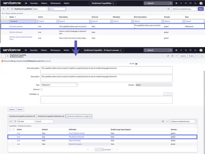The image size is (205, 154).
Task: Click the globe icon in the list view header
Action: coord(176,3)
